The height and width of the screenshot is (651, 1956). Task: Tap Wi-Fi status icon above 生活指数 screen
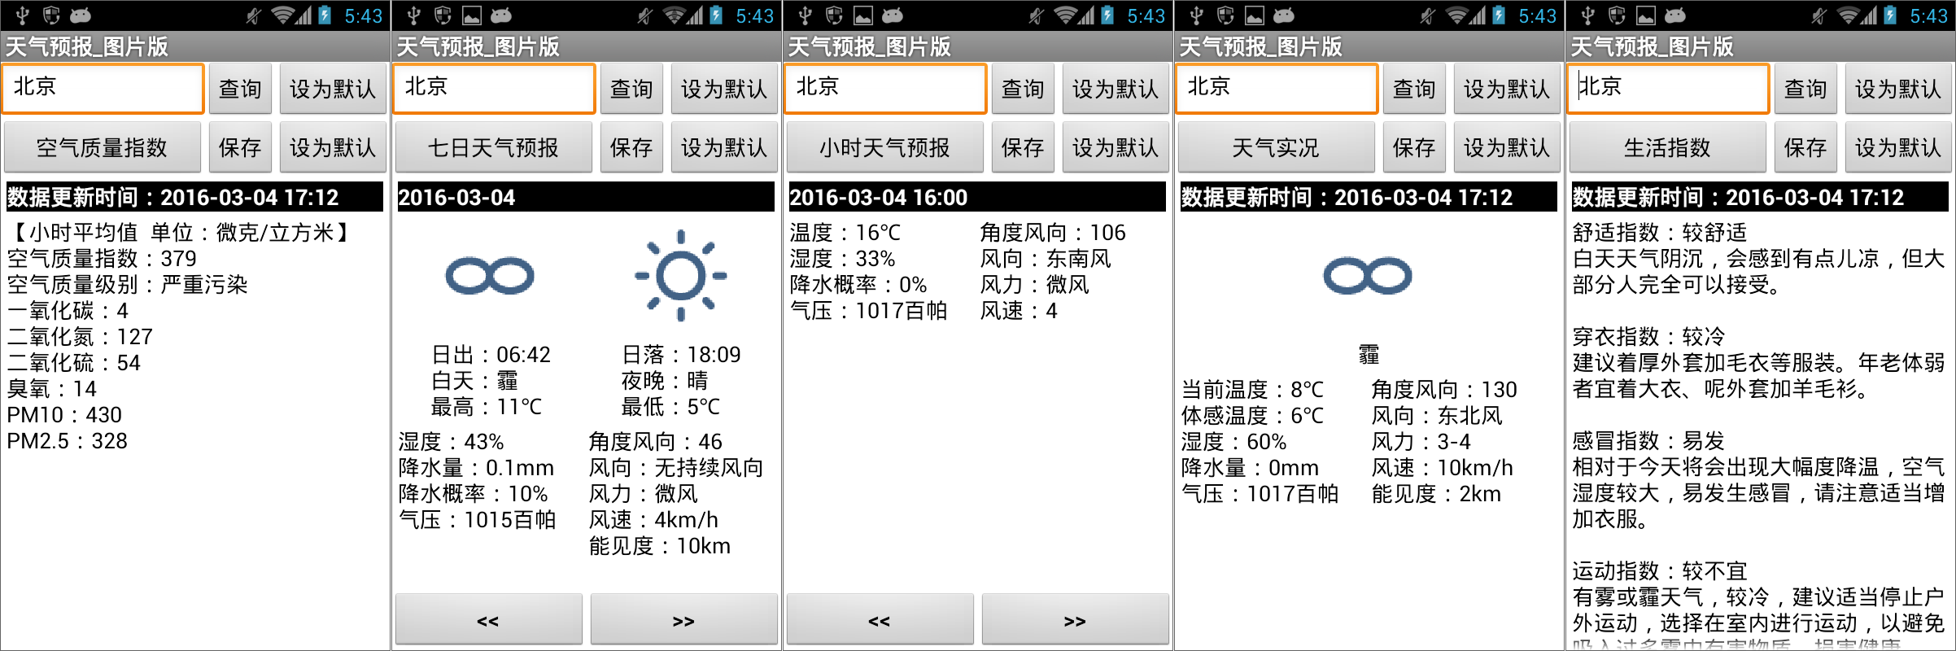[1848, 15]
